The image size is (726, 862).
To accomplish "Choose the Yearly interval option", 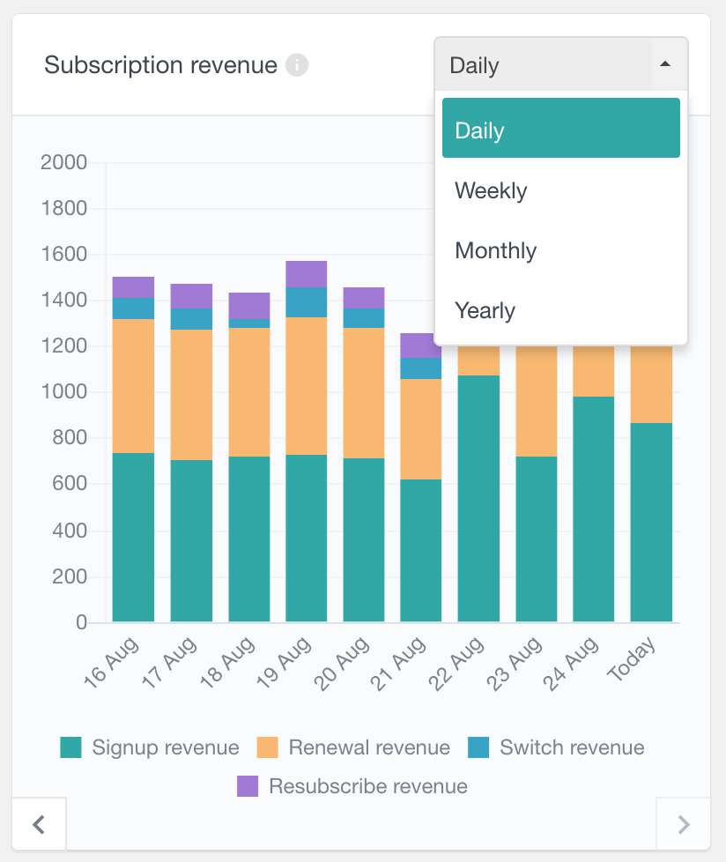I will point(560,310).
